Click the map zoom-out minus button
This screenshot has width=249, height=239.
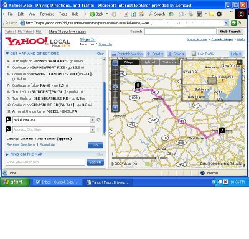tap(115, 63)
